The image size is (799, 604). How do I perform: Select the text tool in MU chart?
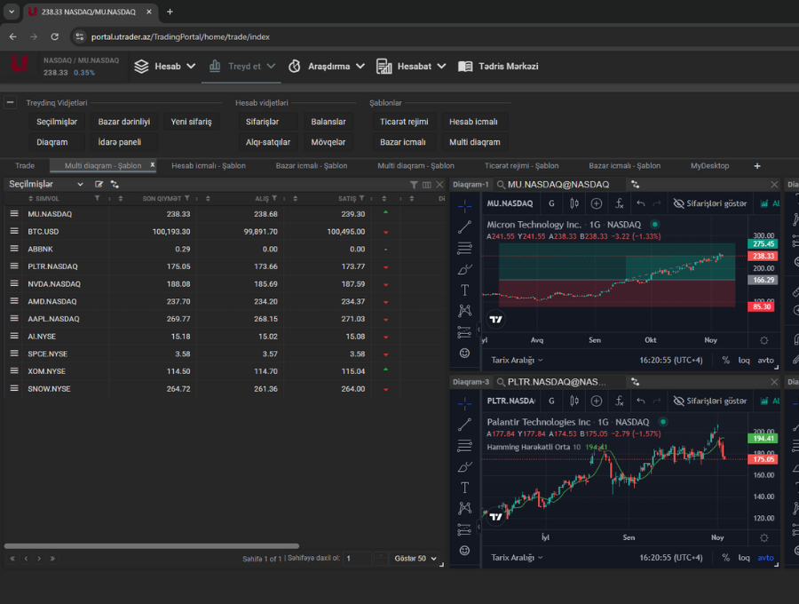(464, 290)
